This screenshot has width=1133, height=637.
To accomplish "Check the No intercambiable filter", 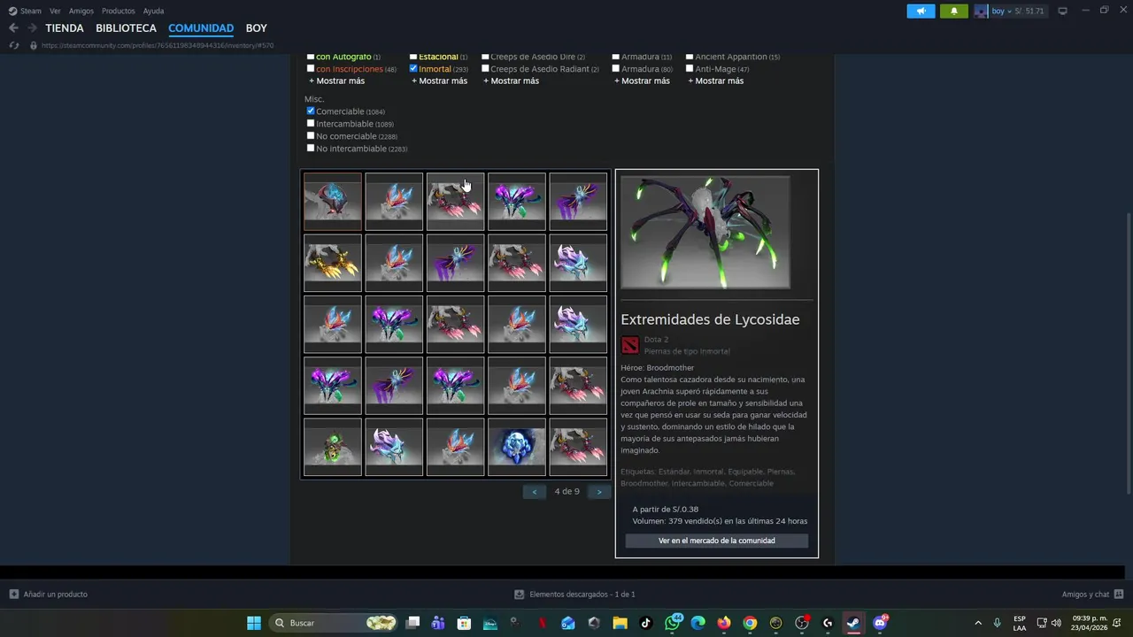I will [x=311, y=148].
